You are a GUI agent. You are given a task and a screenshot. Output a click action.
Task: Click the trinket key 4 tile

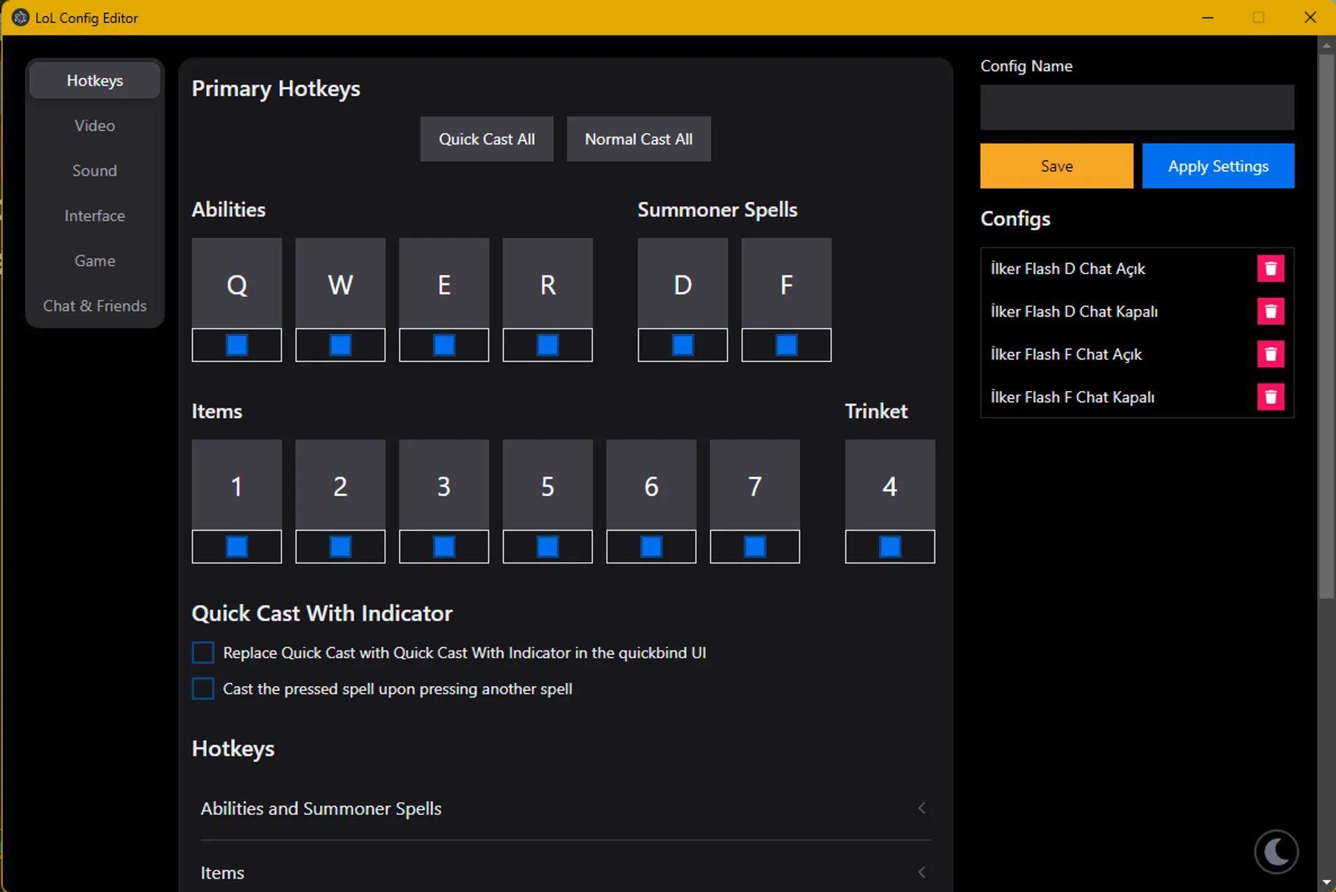889,486
